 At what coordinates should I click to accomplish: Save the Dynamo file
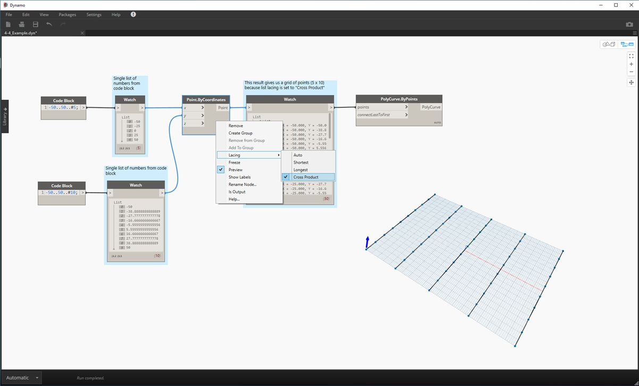tap(35, 24)
